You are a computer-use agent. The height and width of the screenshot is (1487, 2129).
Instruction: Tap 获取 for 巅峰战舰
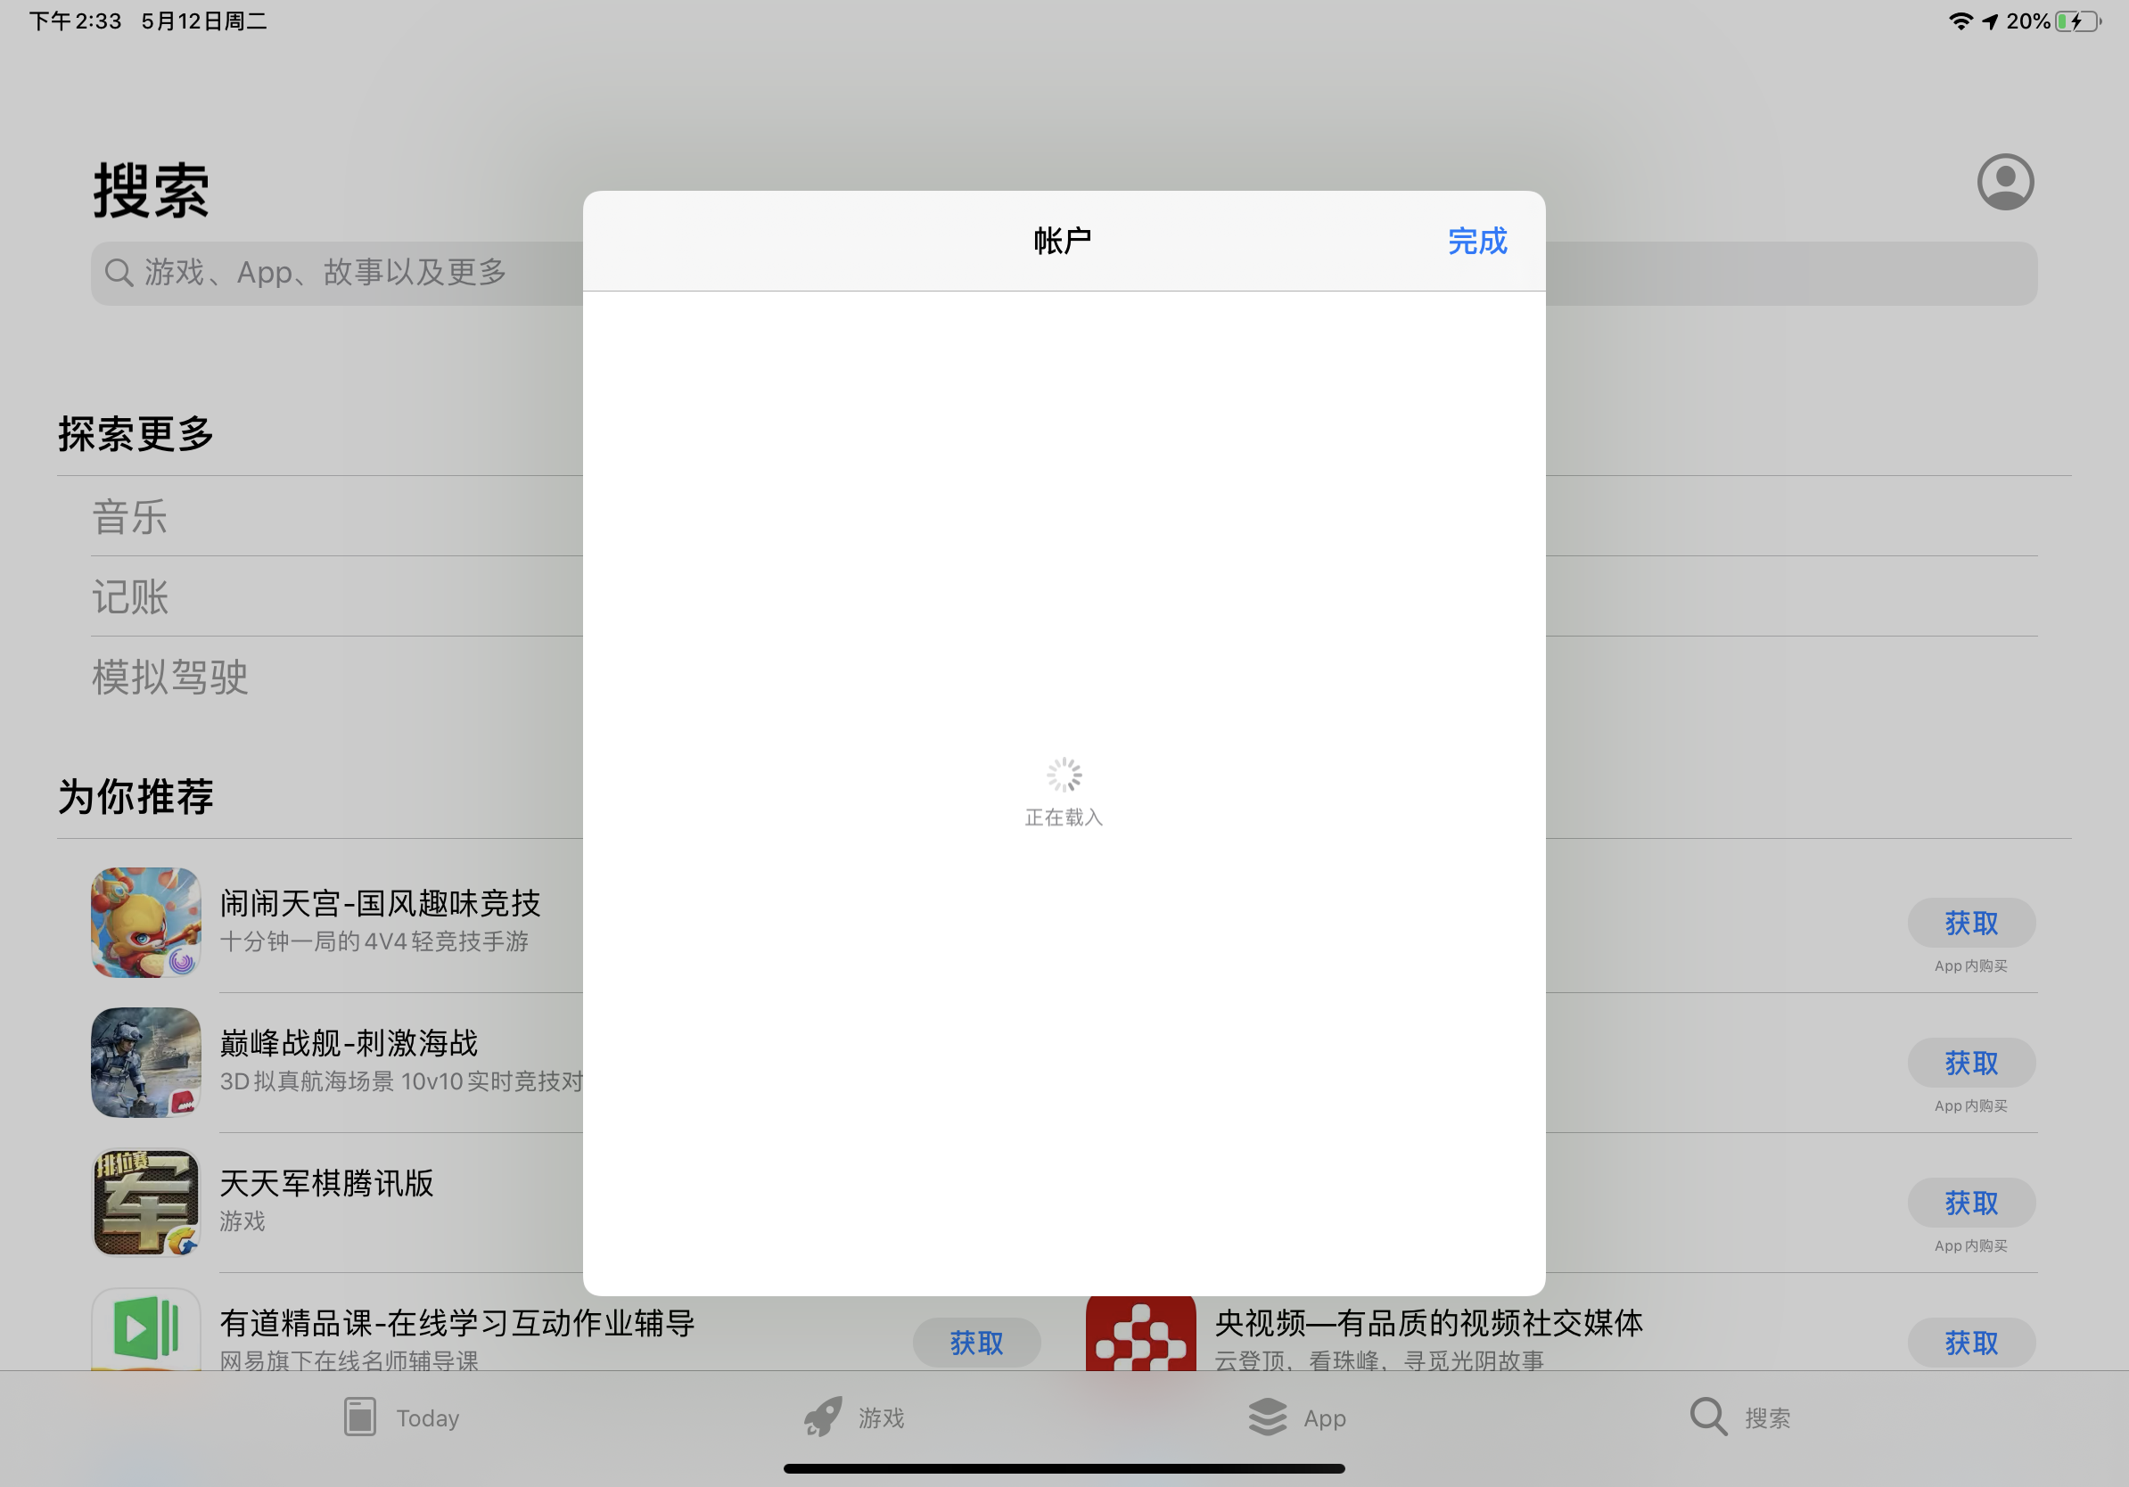pyautogui.click(x=1970, y=1064)
